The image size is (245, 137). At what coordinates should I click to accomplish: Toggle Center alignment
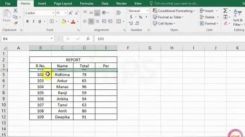(91, 21)
